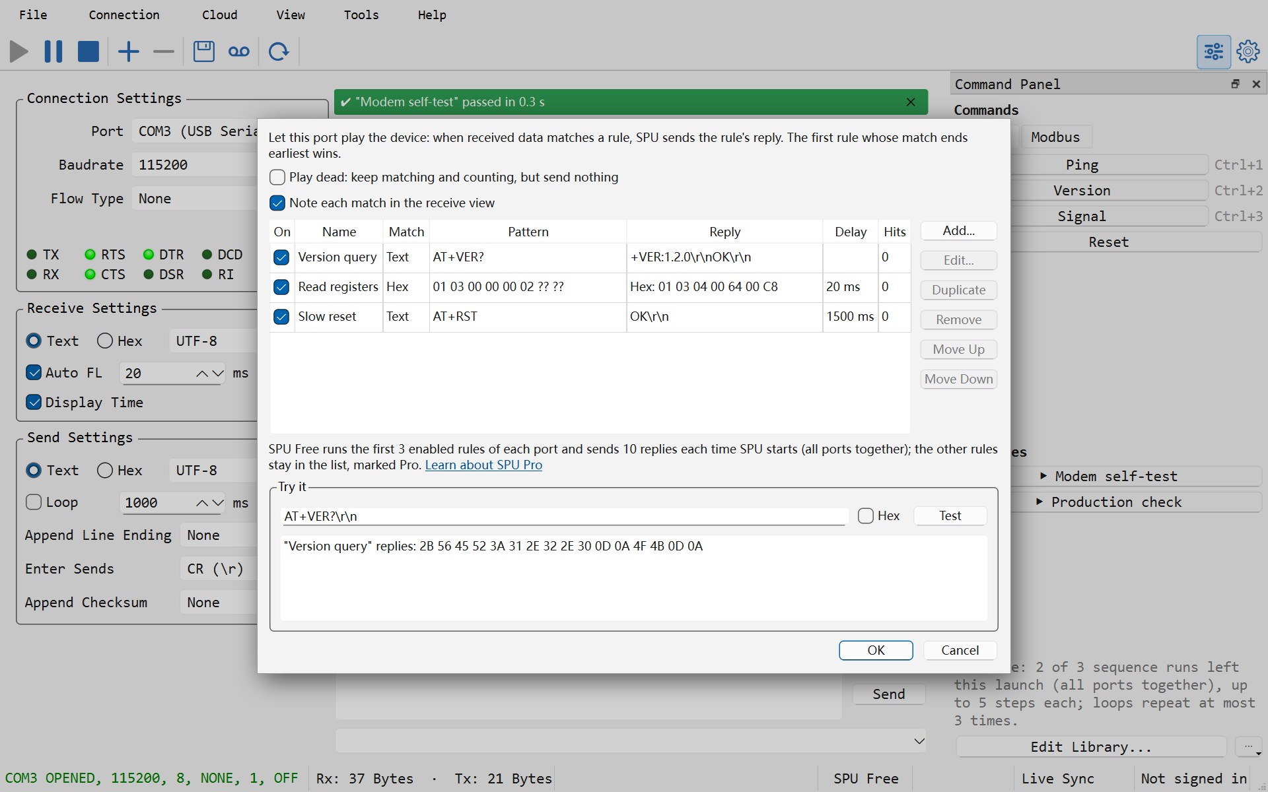Viewport: 1268px width, 792px height.
Task: Check the Hex box in Try it
Action: [x=865, y=516]
